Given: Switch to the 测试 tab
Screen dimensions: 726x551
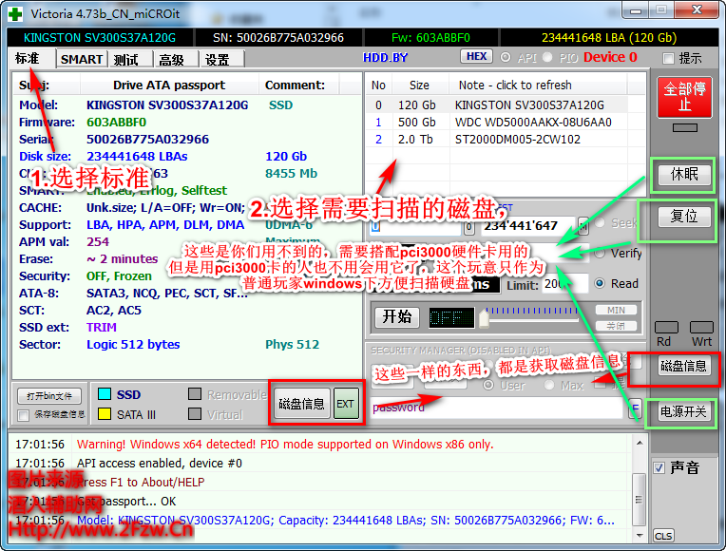Looking at the screenshot, I should (130, 59).
